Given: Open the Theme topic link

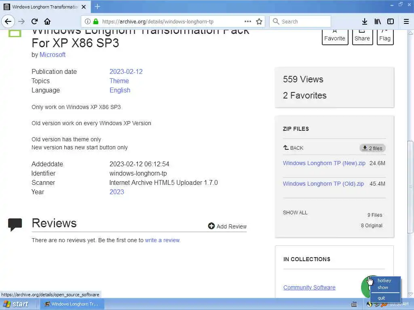Looking at the screenshot, I should tap(119, 81).
